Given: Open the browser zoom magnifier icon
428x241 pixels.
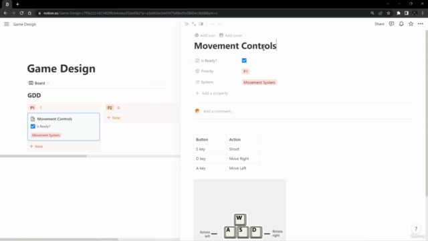Looking at the screenshot, I should (x=372, y=13).
